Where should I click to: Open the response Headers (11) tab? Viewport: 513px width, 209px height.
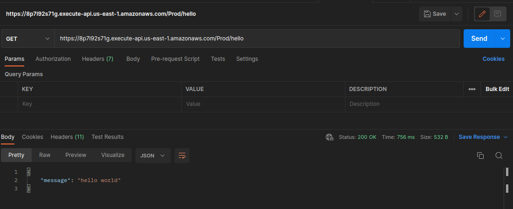67,137
